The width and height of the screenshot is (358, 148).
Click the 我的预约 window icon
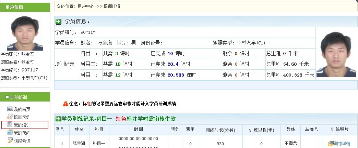[x=10, y=133]
